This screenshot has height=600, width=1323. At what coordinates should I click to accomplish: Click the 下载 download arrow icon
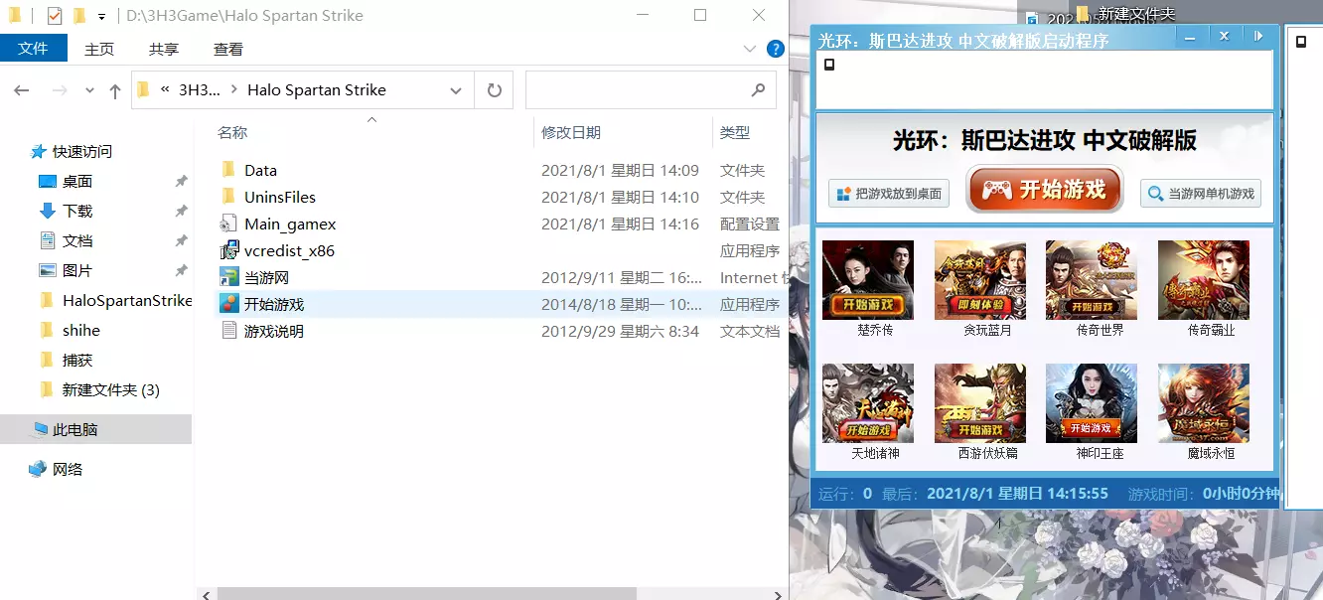coord(47,211)
